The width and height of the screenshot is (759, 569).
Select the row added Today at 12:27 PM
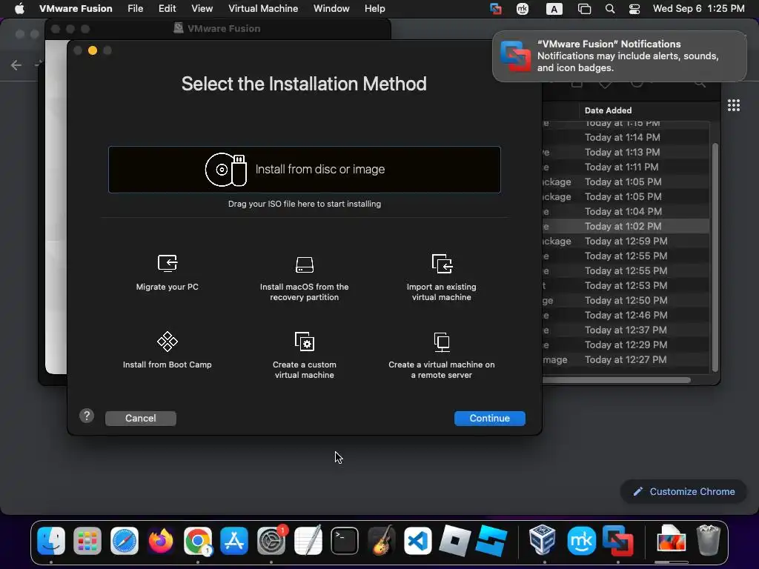(x=626, y=359)
